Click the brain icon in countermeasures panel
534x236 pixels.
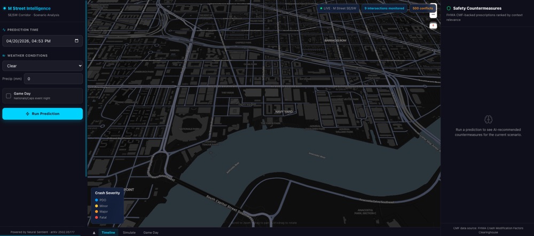pyautogui.click(x=488, y=120)
